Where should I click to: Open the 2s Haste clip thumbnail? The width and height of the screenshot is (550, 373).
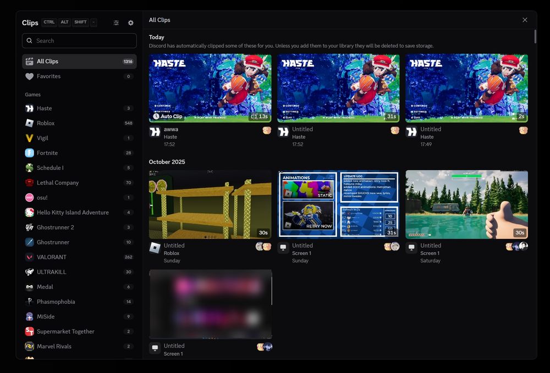click(467, 88)
